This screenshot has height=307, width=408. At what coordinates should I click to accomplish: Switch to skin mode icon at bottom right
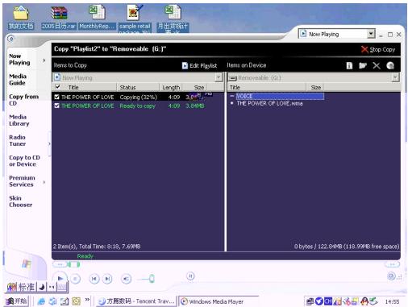(x=391, y=276)
